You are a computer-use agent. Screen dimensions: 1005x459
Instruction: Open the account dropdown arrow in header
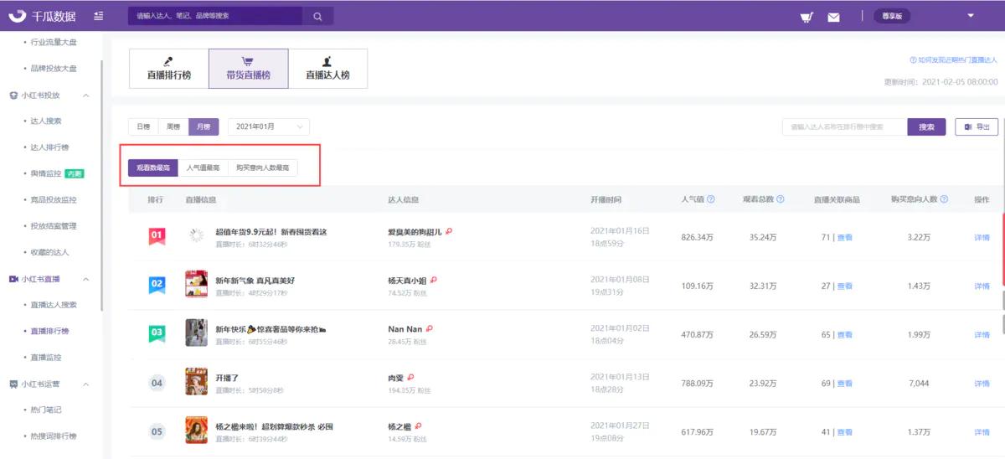pos(971,16)
